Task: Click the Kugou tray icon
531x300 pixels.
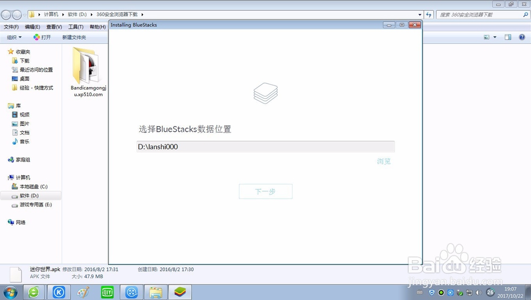Action: click(x=450, y=292)
